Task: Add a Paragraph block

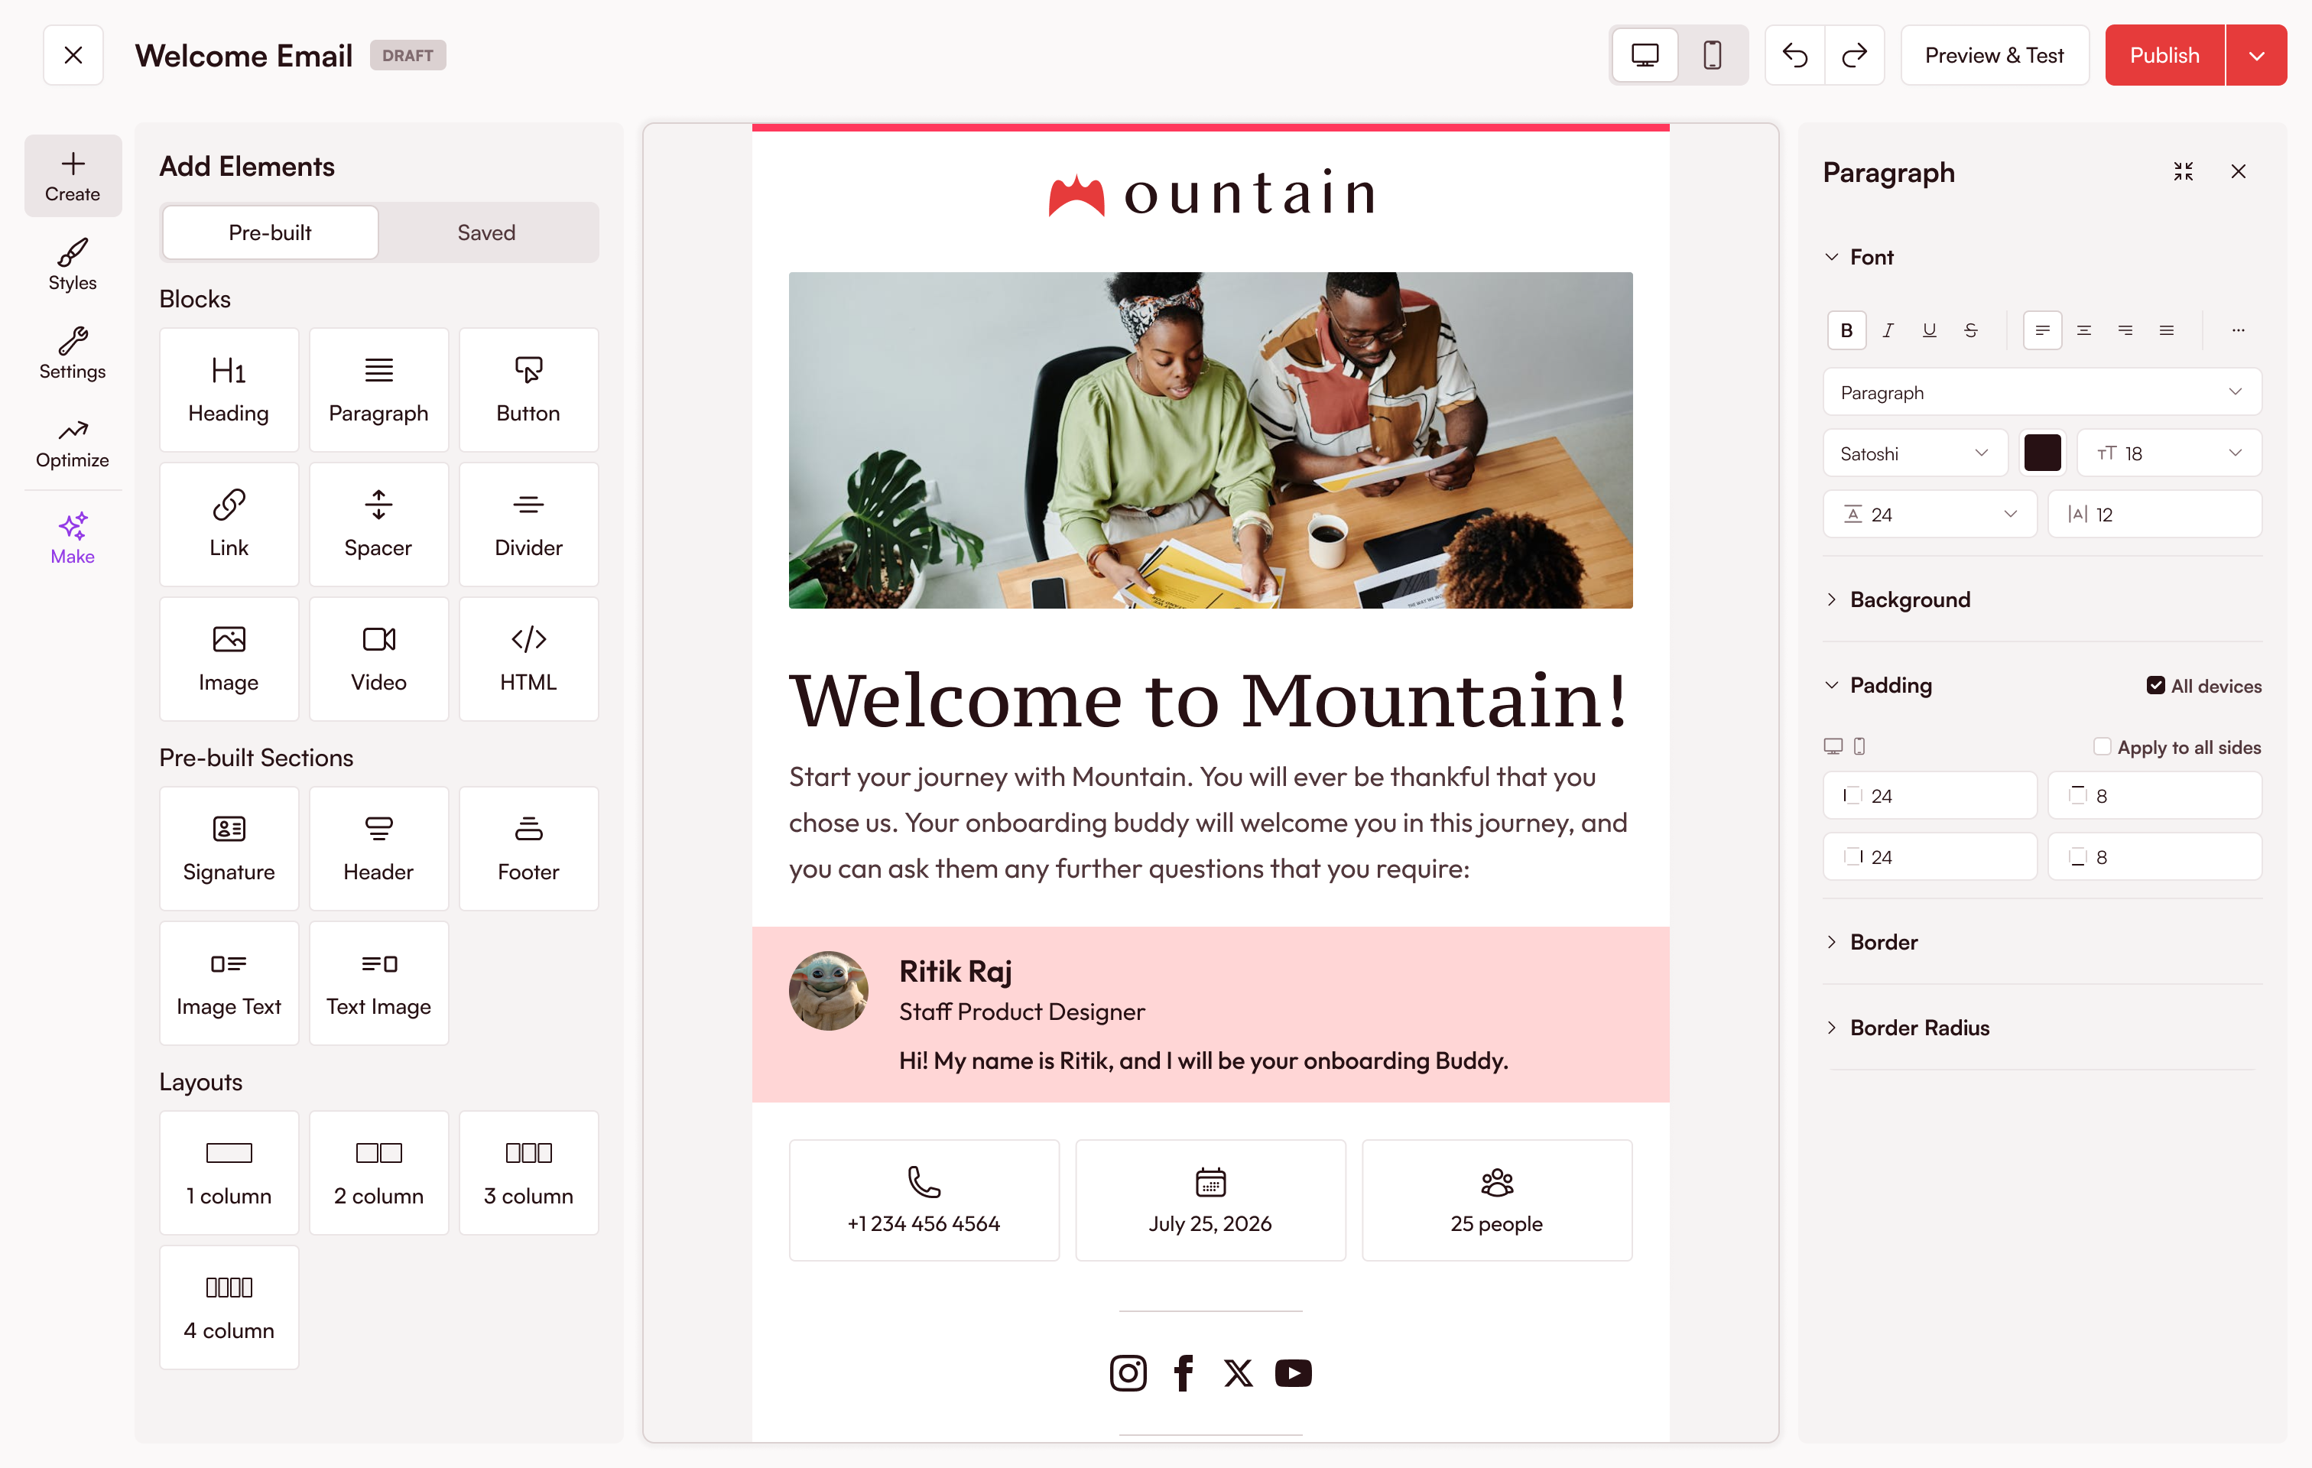Action: point(378,390)
